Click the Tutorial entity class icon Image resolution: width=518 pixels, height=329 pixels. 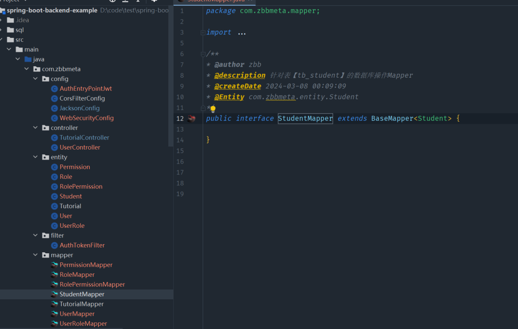tap(55, 206)
